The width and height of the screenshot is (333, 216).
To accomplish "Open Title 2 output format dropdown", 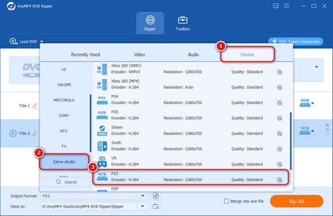I will pyautogui.click(x=312, y=131).
